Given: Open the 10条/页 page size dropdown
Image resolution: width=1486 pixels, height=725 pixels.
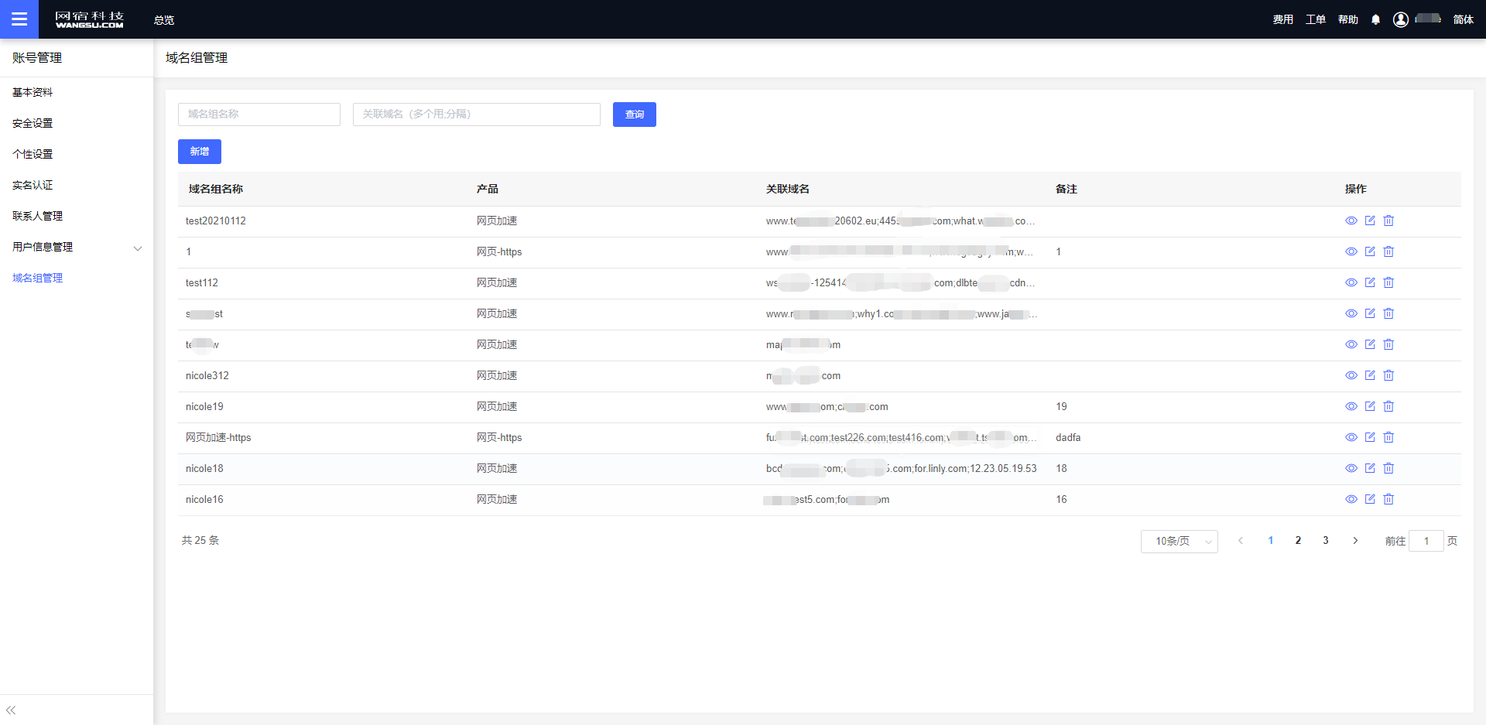Looking at the screenshot, I should pyautogui.click(x=1179, y=541).
